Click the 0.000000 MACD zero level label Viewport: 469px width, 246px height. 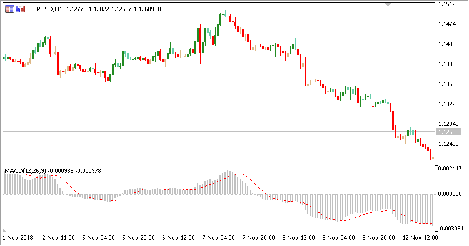click(x=450, y=194)
